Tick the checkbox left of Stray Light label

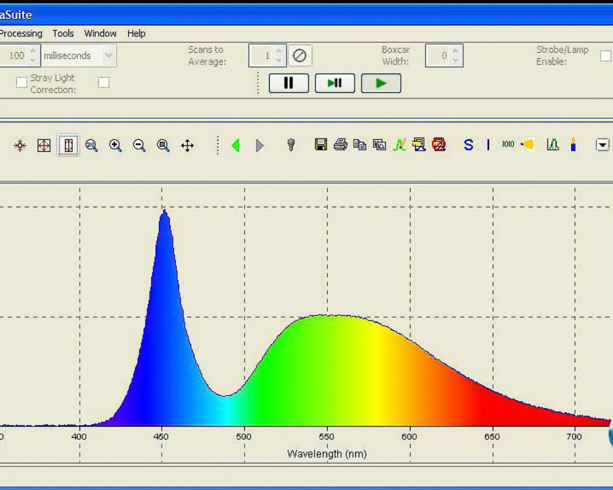pos(22,83)
